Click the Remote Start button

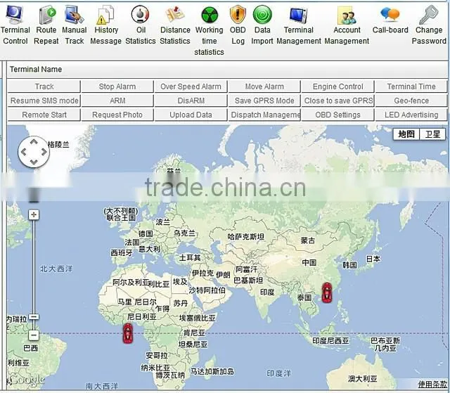pyautogui.click(x=44, y=115)
